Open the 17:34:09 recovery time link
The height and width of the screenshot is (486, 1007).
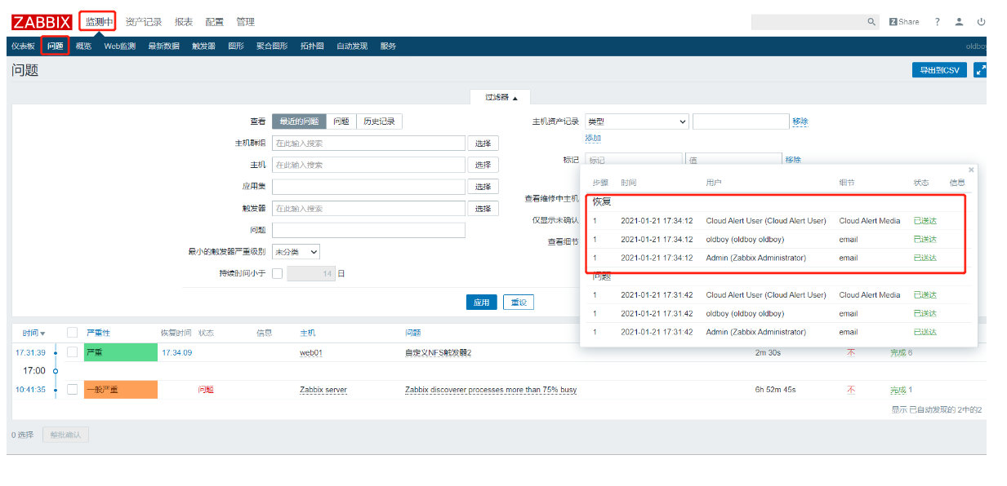click(176, 352)
